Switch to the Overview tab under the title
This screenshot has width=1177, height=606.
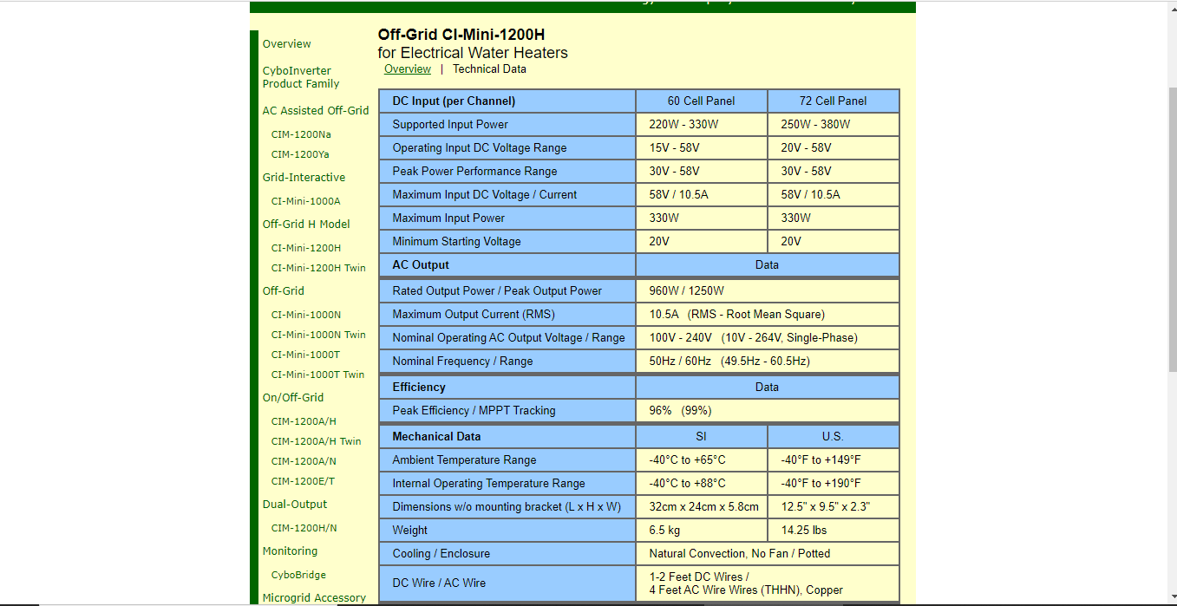point(408,69)
